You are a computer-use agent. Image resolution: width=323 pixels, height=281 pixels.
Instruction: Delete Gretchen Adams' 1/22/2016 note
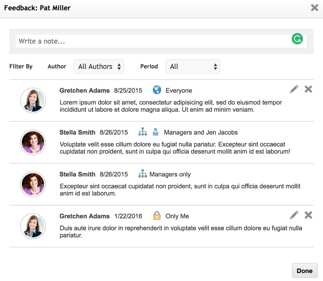coord(308,215)
